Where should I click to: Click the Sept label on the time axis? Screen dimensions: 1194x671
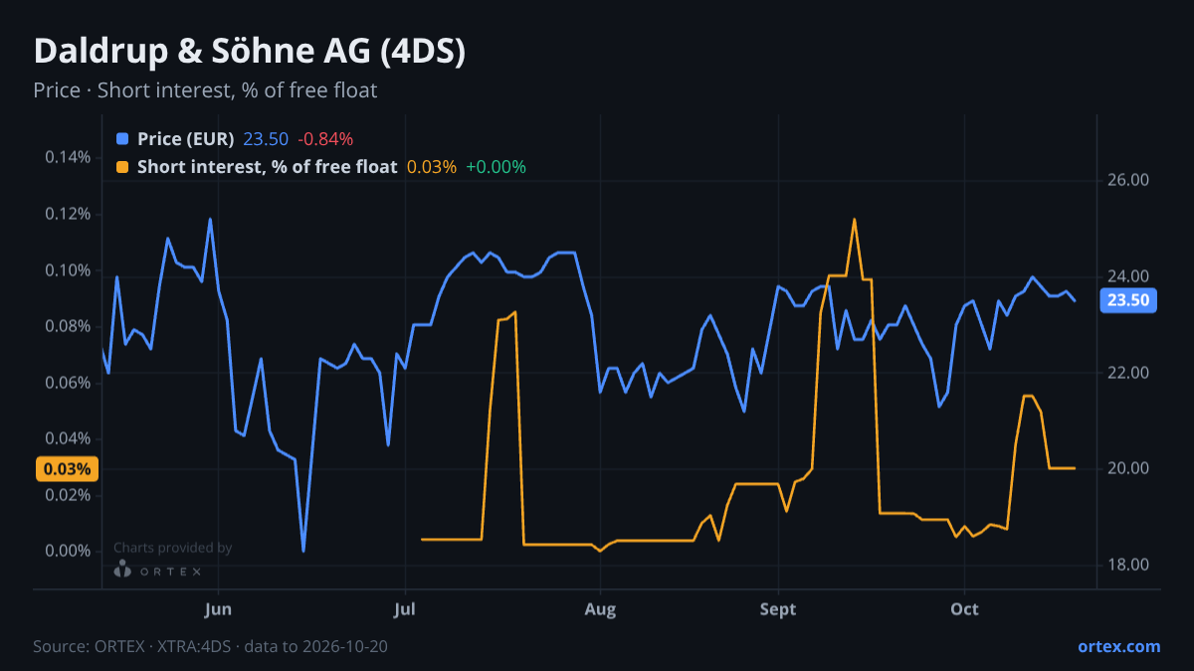click(778, 609)
